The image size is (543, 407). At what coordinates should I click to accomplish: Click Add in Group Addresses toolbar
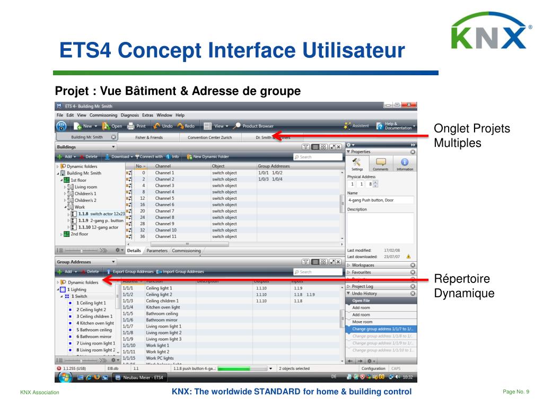coord(66,272)
